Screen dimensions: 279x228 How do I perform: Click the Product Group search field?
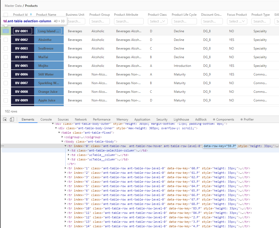[100, 21]
